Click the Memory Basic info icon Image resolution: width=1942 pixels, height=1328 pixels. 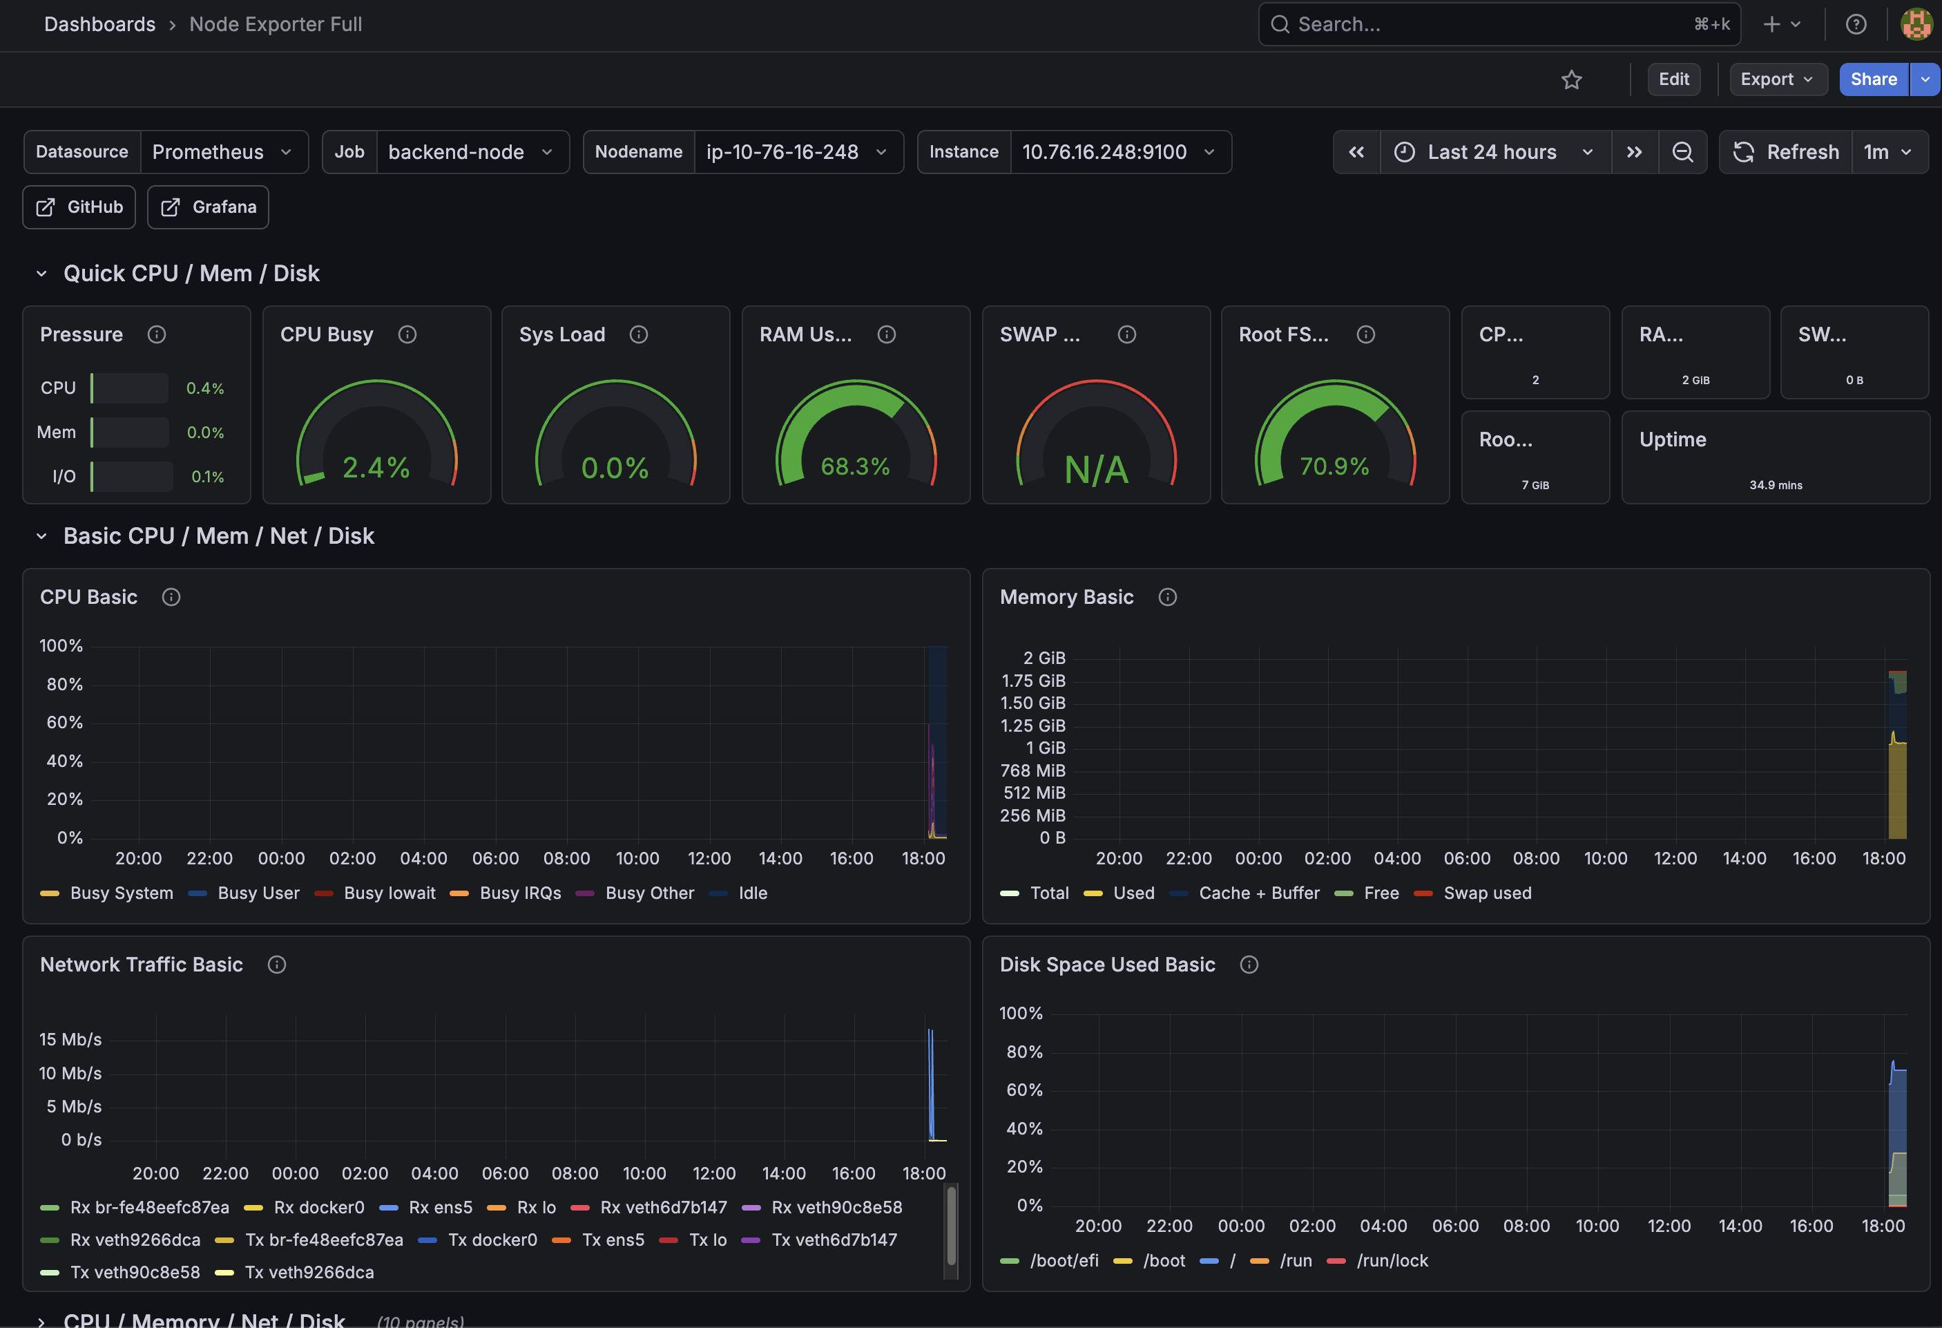coord(1167,597)
